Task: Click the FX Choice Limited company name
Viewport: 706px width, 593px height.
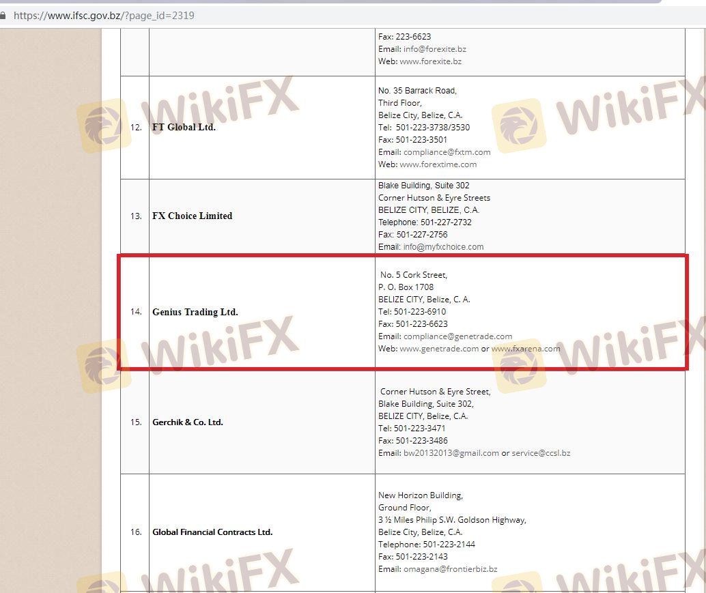Action: click(192, 216)
